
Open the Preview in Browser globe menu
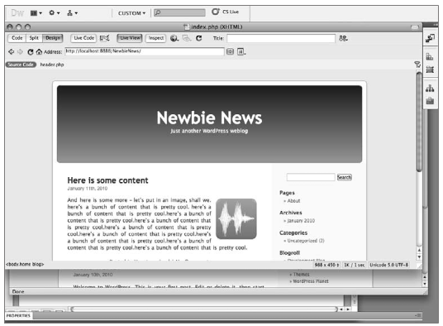(174, 38)
